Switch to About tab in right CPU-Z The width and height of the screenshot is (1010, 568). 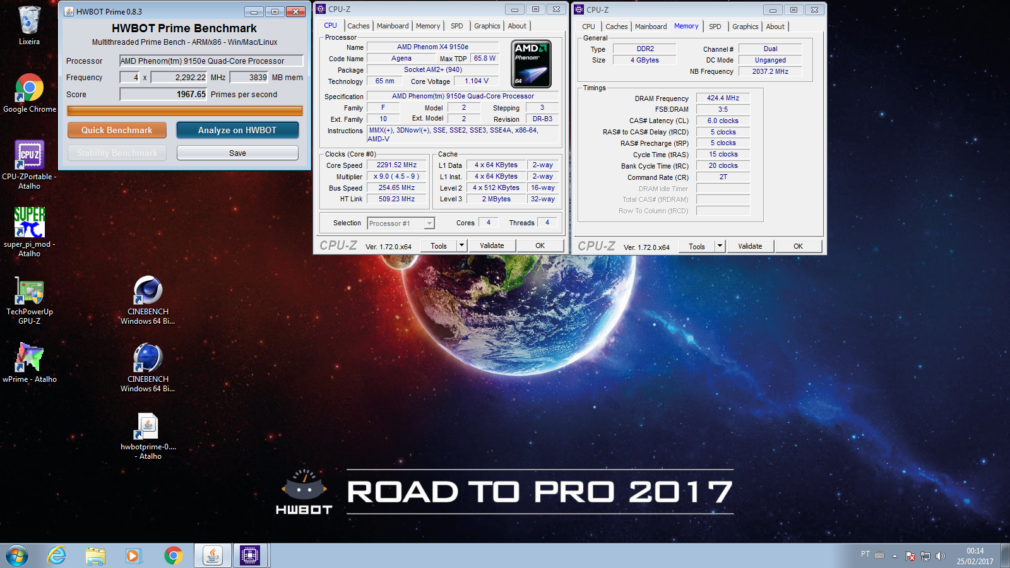[x=775, y=27]
